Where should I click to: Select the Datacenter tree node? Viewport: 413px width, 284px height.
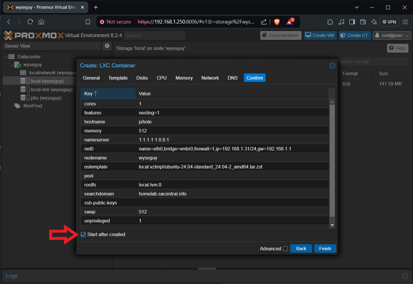[x=29, y=57]
